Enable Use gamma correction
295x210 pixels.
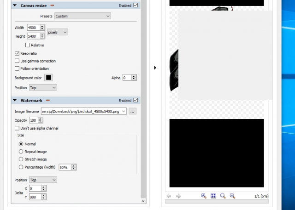(17, 61)
